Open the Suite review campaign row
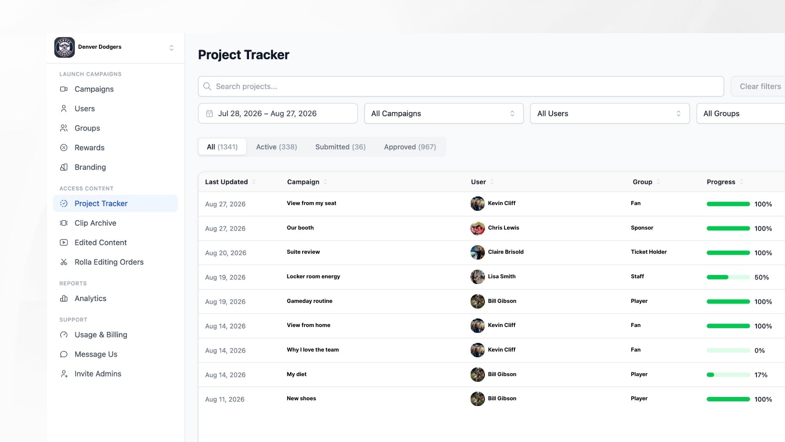 coord(491,253)
